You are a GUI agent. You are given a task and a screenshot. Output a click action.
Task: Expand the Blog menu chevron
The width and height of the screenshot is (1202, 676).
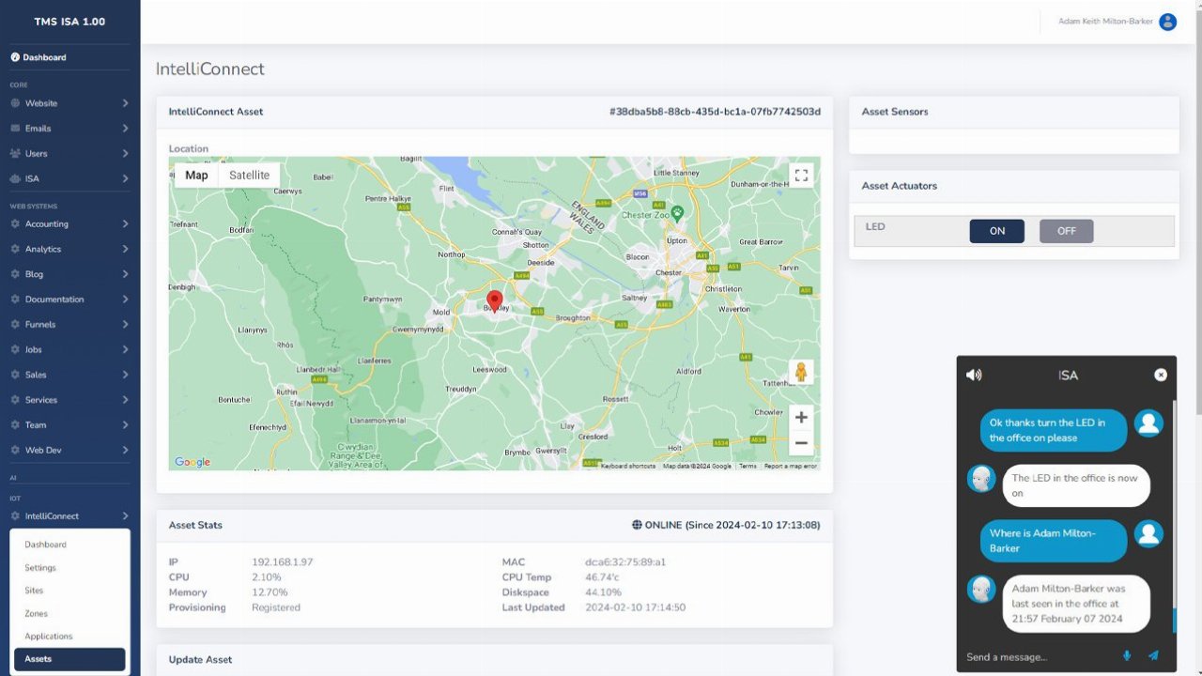click(x=125, y=274)
